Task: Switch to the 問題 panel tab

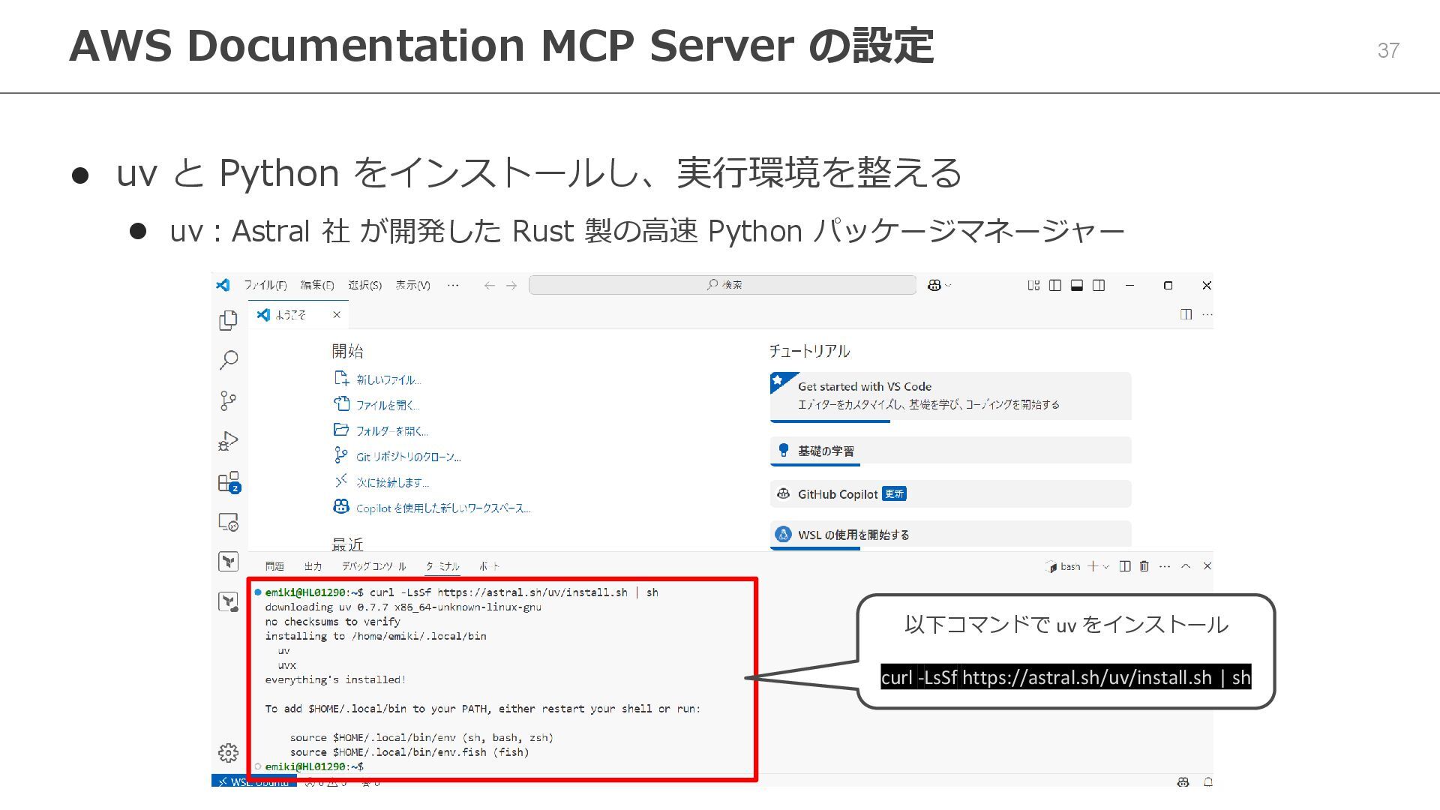Action: [x=274, y=566]
